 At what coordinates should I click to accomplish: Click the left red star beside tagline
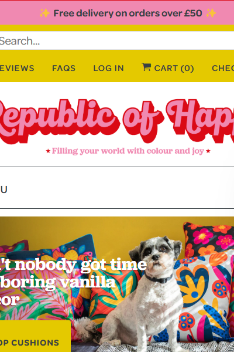tap(48, 151)
